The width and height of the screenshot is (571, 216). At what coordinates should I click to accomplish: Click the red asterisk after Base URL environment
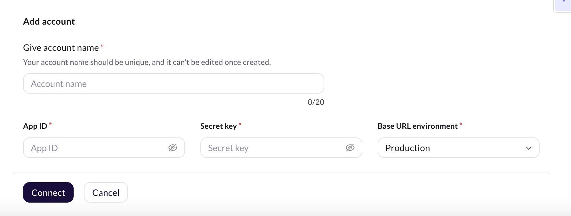tap(461, 124)
